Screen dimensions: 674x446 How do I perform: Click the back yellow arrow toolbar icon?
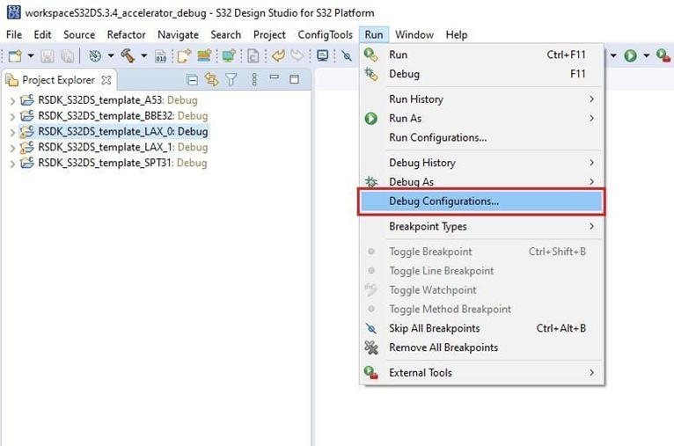[x=279, y=55]
